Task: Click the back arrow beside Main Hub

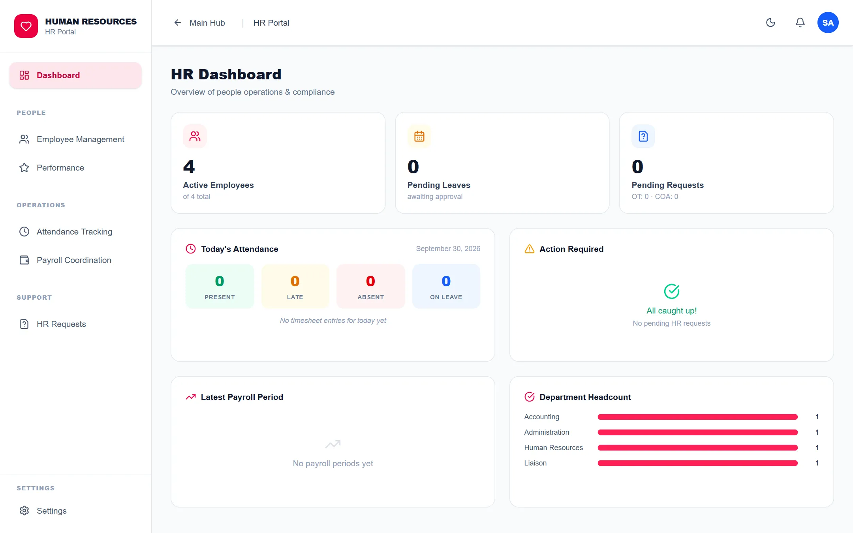Action: (x=178, y=23)
